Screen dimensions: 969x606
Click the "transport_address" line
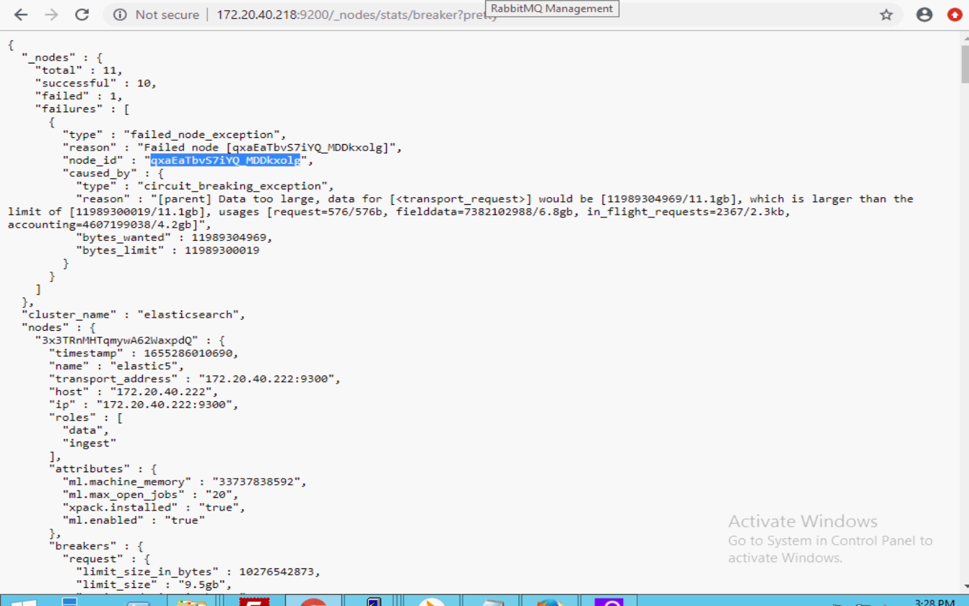(x=195, y=379)
